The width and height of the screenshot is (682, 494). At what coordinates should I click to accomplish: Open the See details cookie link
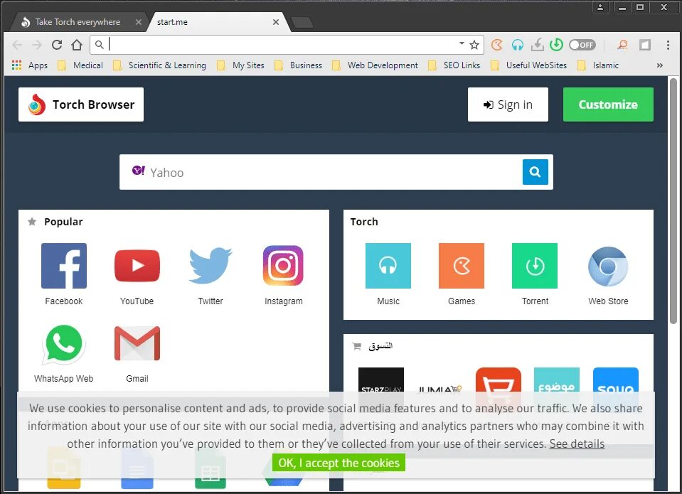577,444
